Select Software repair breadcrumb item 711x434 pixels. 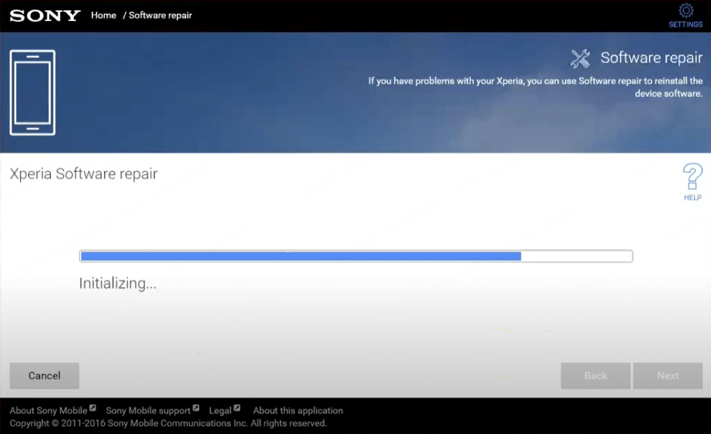pyautogui.click(x=160, y=15)
